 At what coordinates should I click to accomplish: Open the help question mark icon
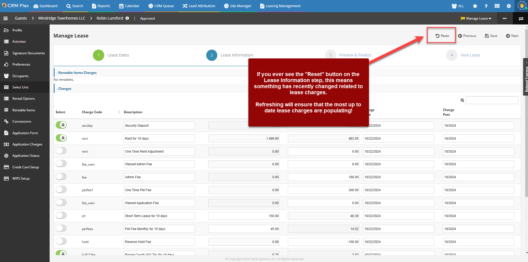click(x=486, y=6)
